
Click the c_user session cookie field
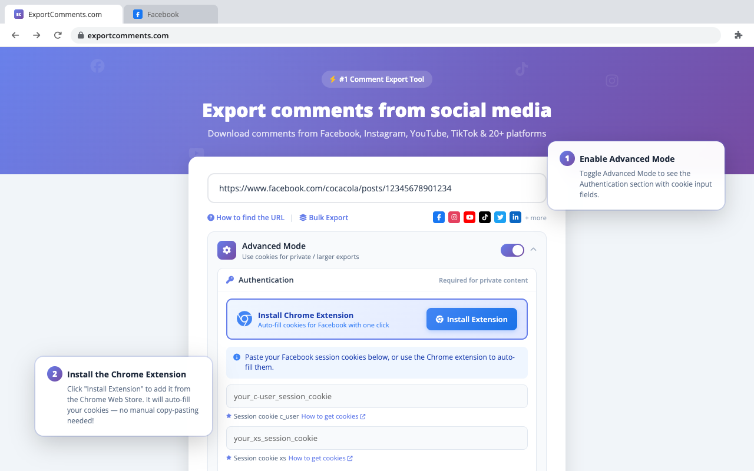(x=377, y=396)
